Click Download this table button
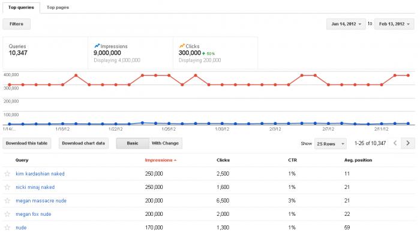 (x=27, y=143)
